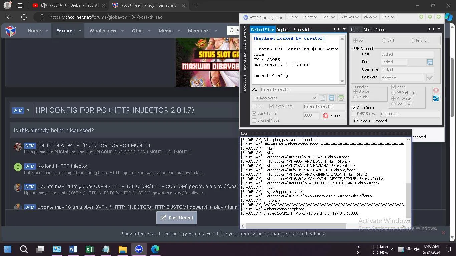The width and height of the screenshot is (456, 256).
Task: Switch to the Status Info tab
Action: (x=302, y=30)
